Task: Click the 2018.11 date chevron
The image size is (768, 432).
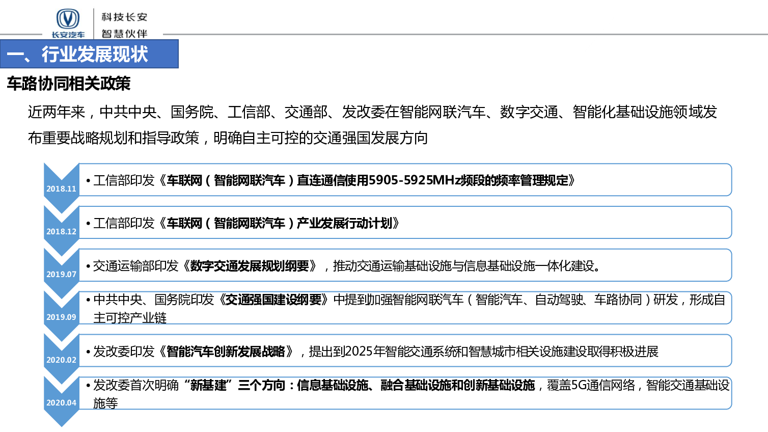Action: click(x=62, y=188)
